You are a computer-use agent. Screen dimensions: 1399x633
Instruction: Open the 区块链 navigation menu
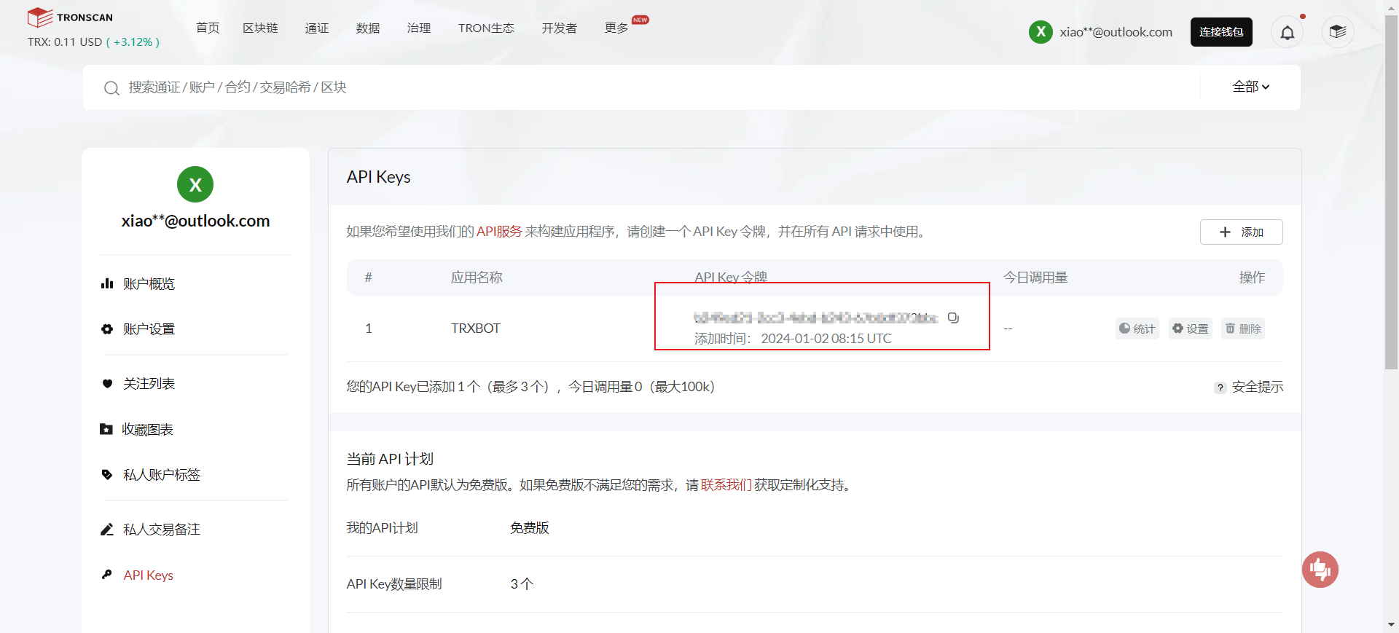(260, 28)
